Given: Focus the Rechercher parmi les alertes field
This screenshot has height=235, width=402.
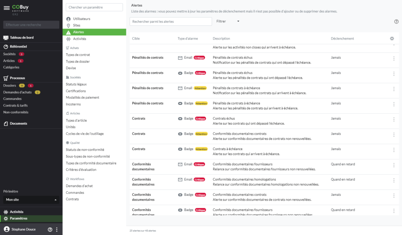Looking at the screenshot, I should [170, 22].
